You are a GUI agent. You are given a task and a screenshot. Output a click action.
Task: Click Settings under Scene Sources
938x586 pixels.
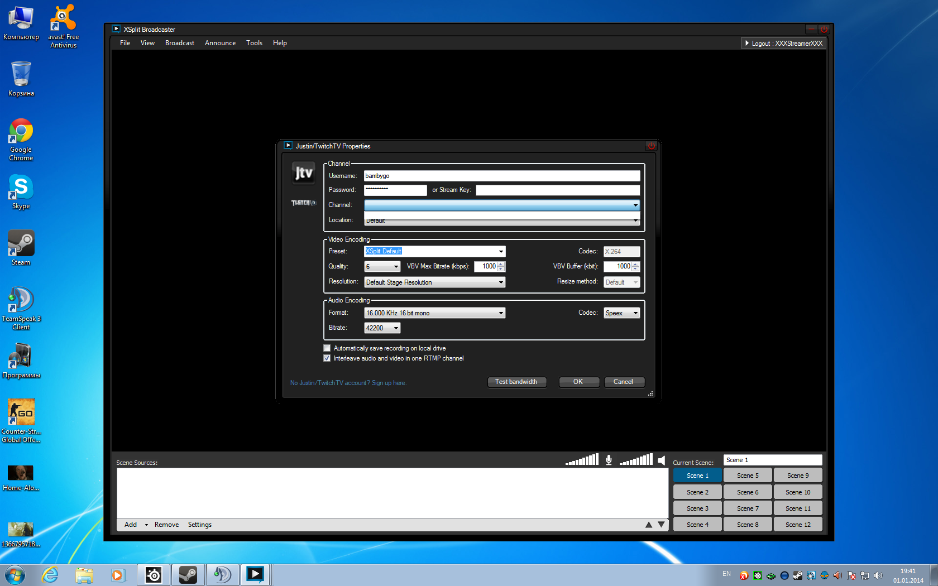pos(200,525)
